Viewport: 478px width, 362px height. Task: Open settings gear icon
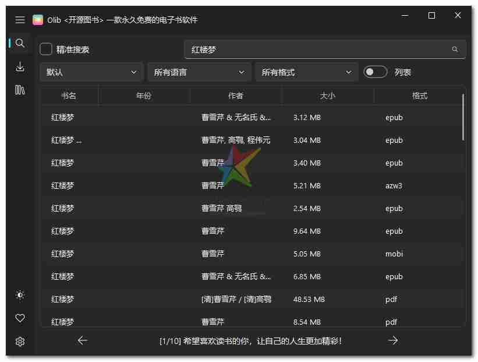tap(20, 342)
